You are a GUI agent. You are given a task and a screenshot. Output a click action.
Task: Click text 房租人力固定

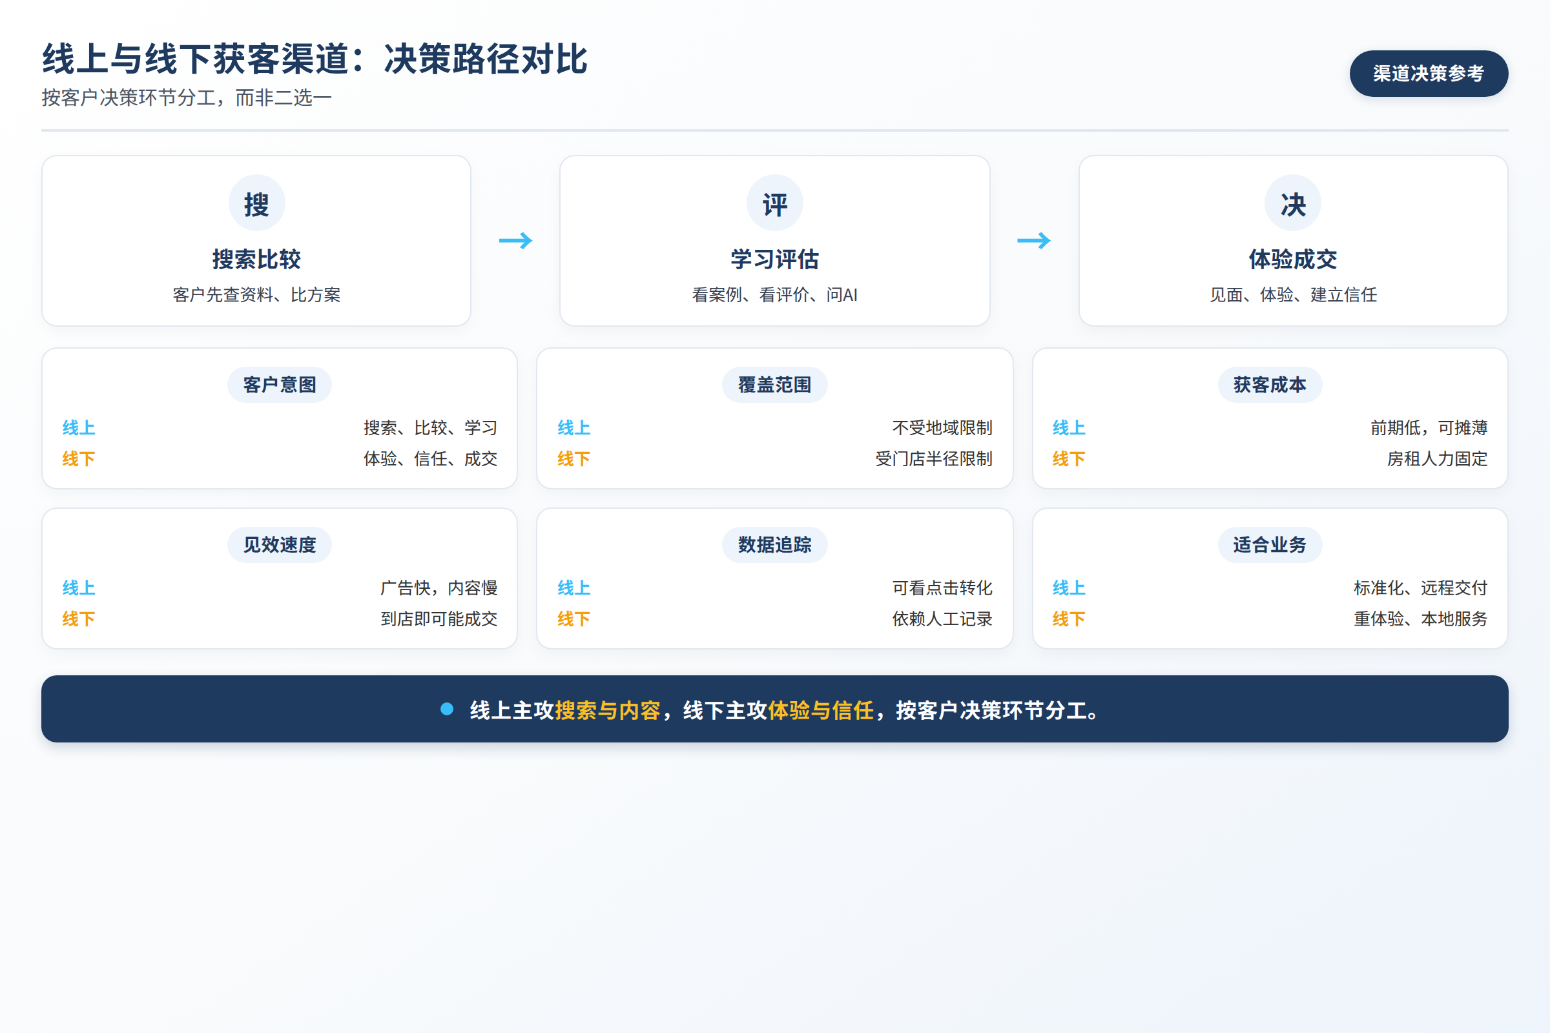[1438, 458]
